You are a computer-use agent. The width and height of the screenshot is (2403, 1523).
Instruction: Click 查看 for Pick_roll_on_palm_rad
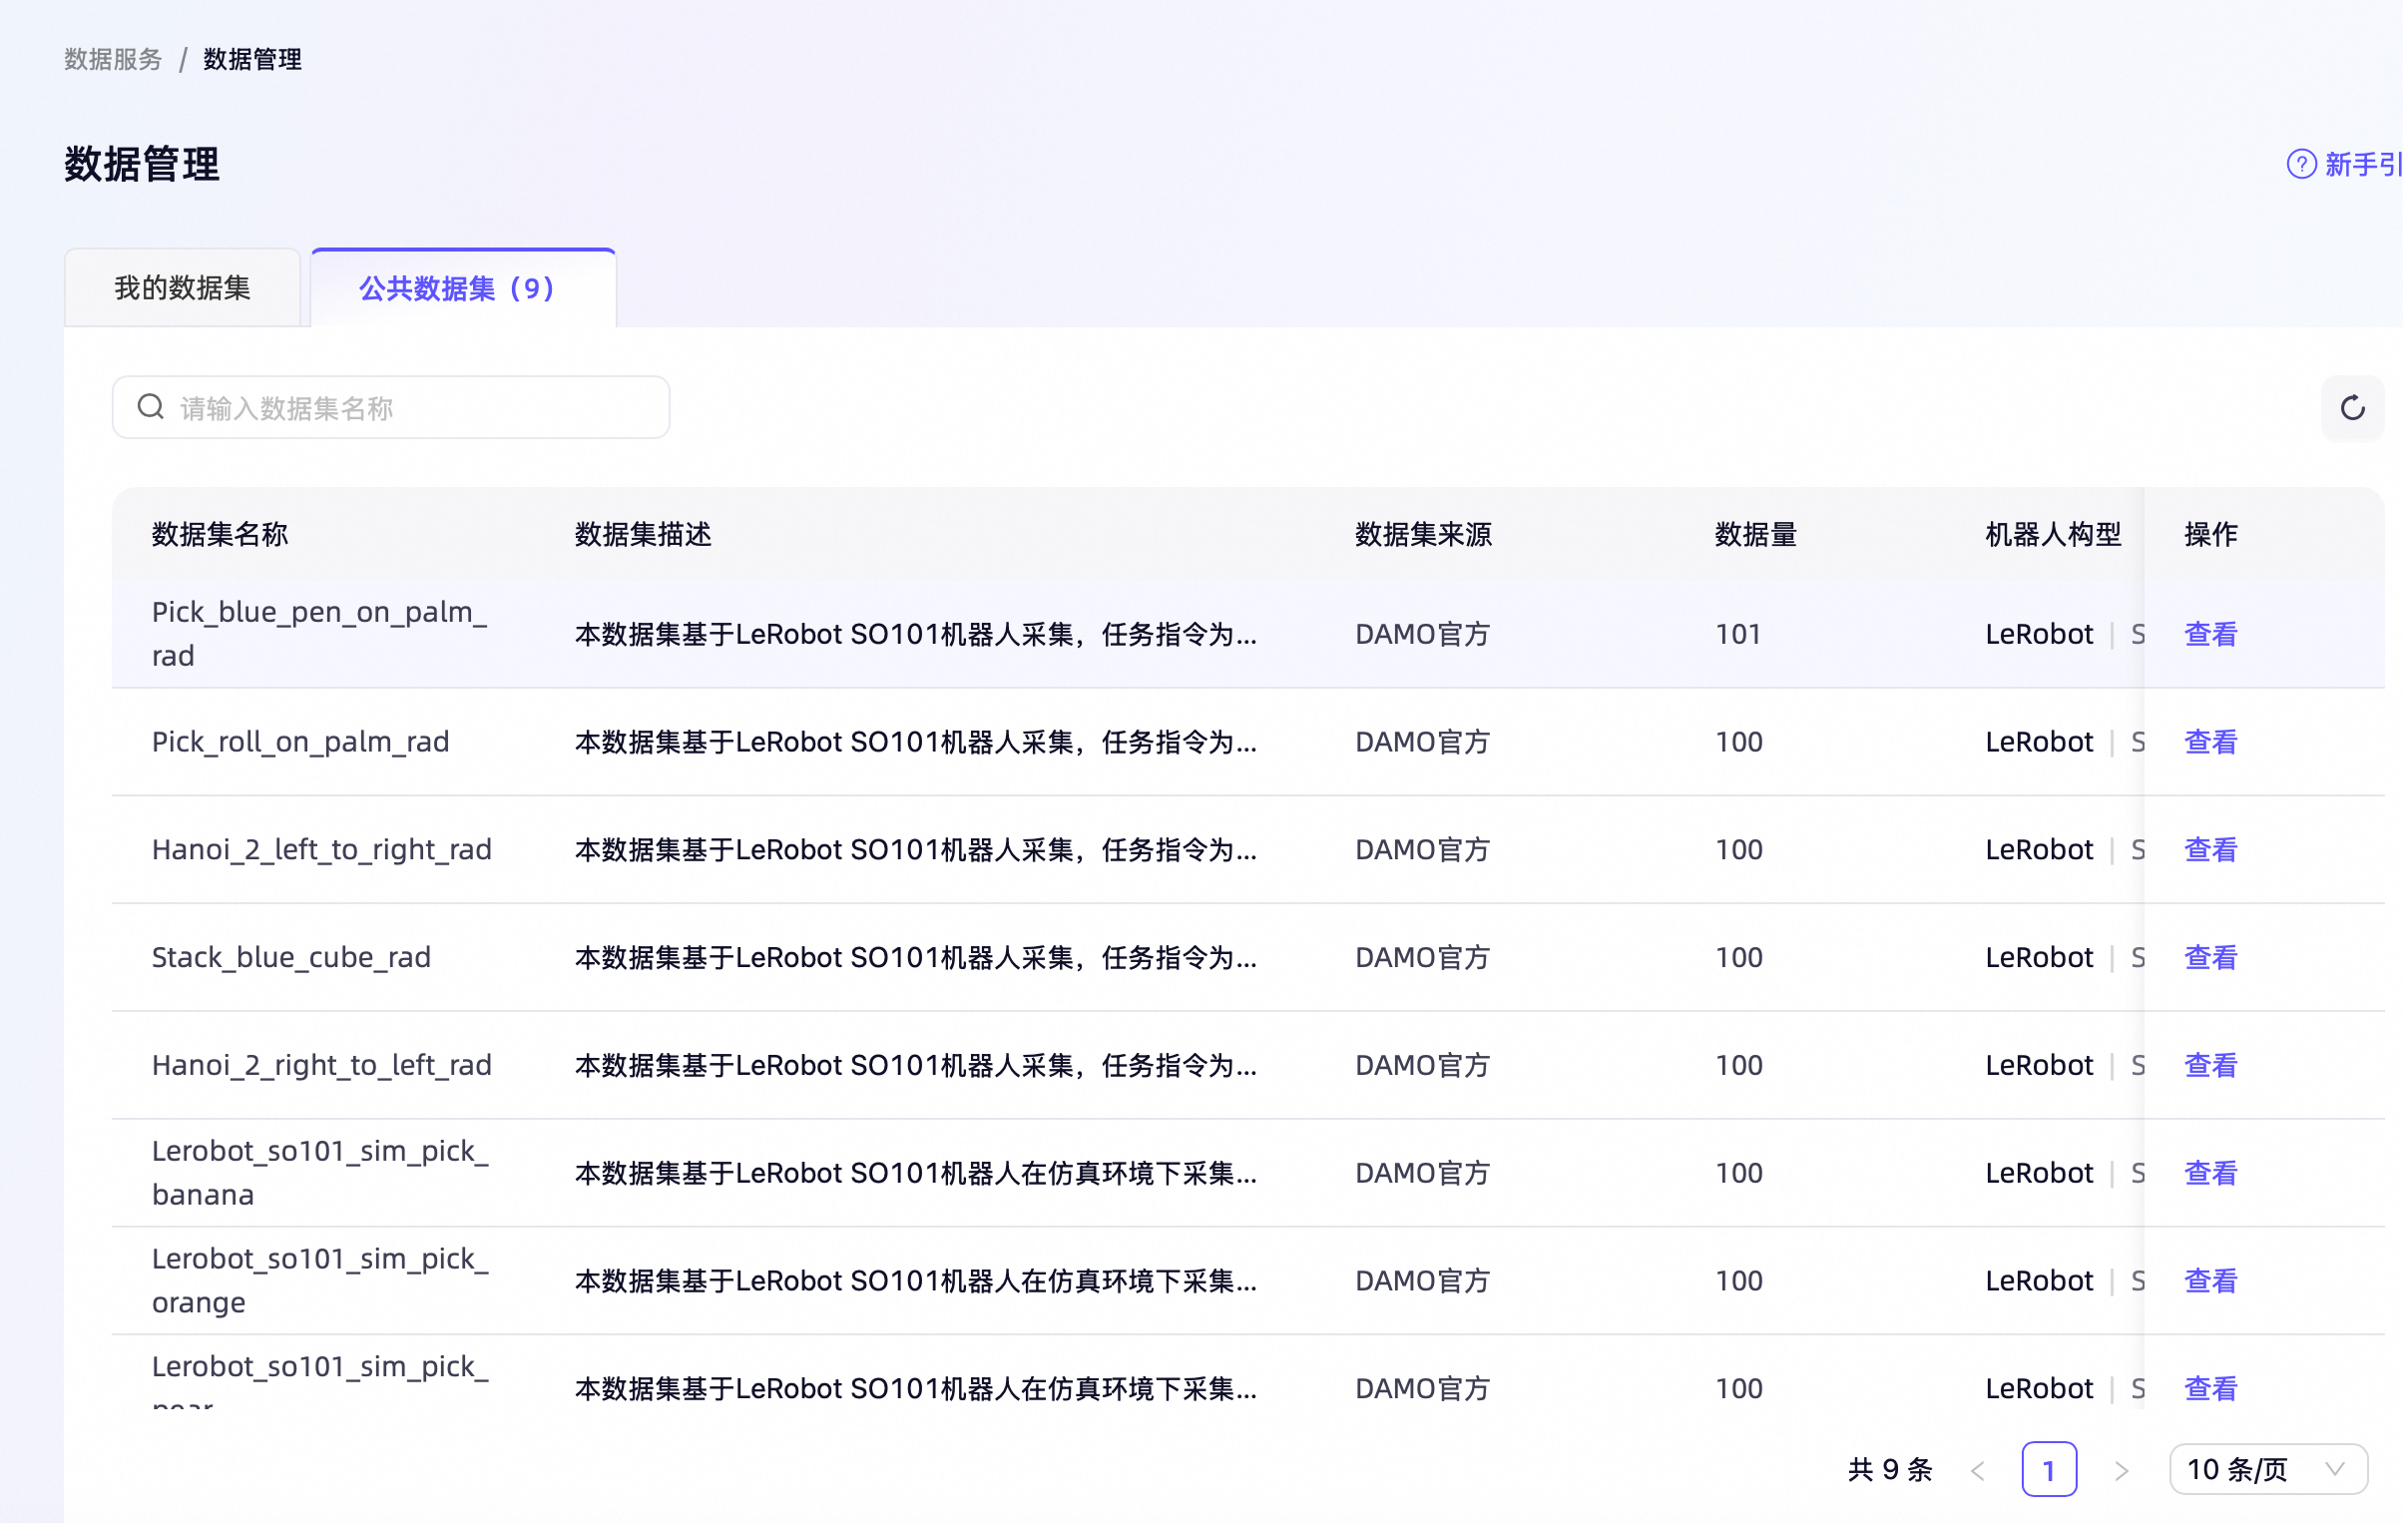pos(2210,742)
